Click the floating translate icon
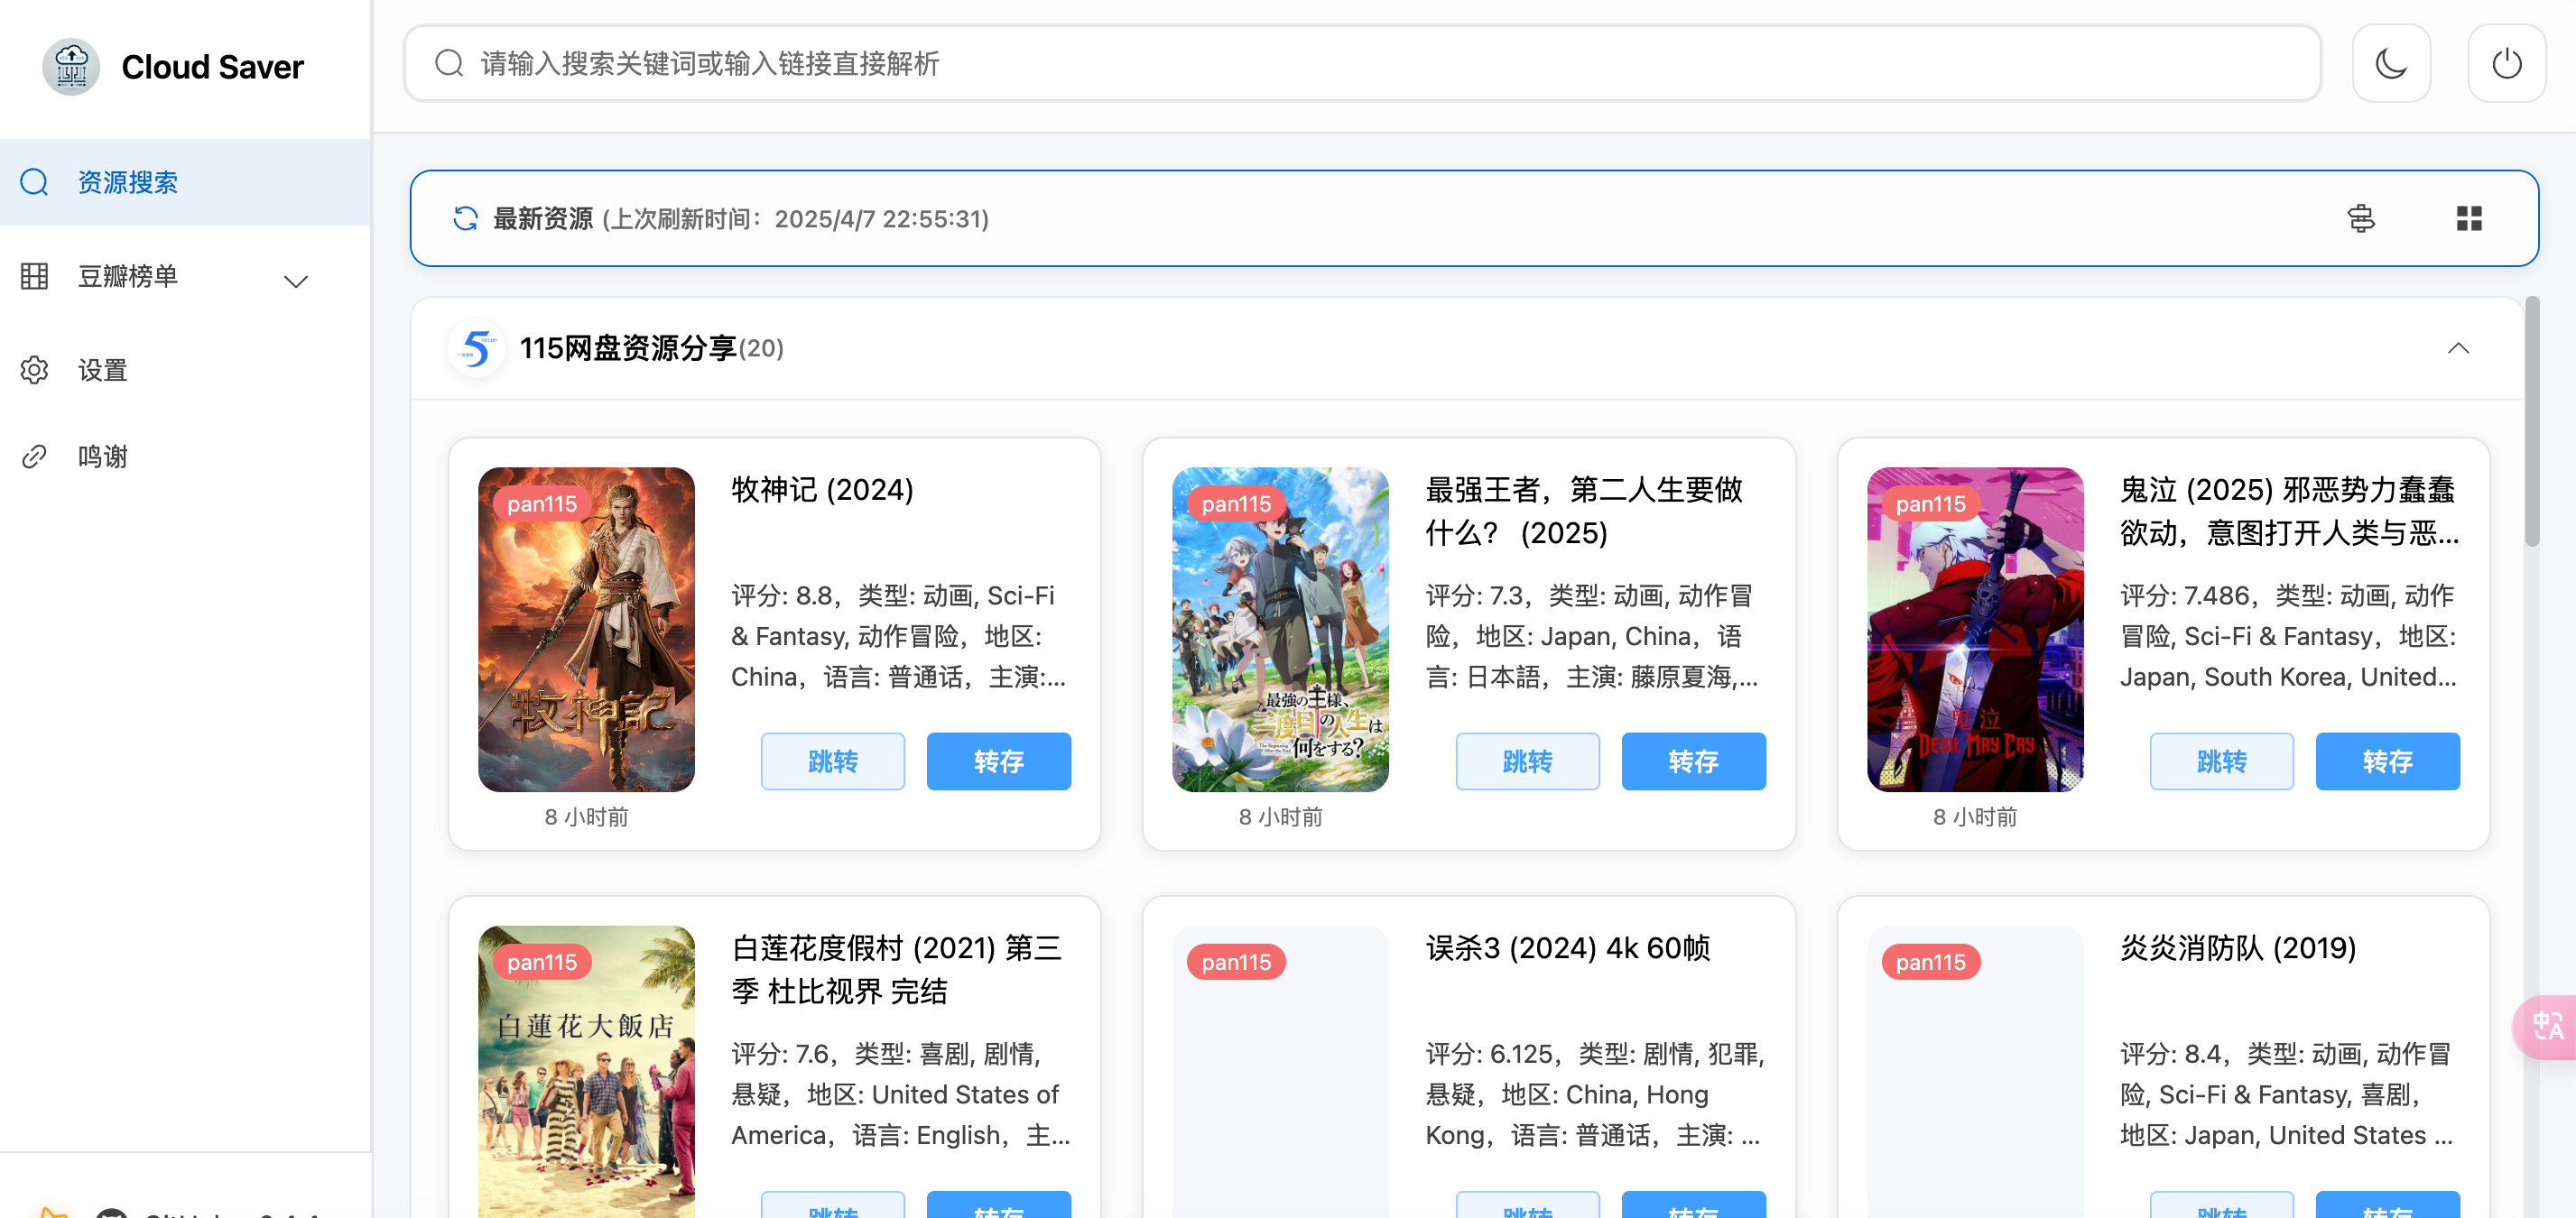 point(2546,1025)
